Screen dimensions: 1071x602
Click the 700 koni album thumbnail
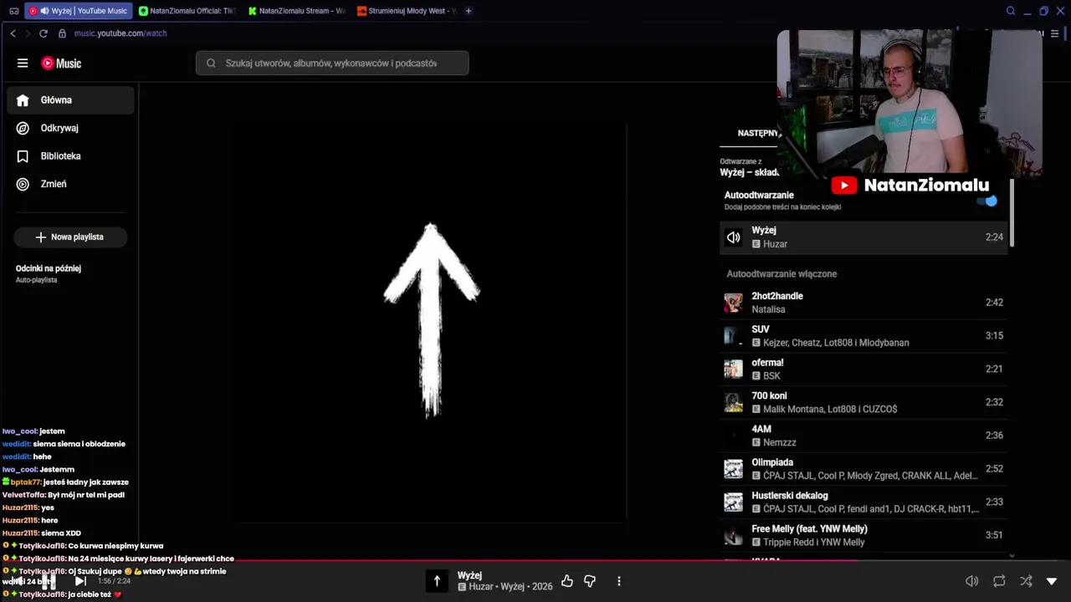tap(734, 402)
